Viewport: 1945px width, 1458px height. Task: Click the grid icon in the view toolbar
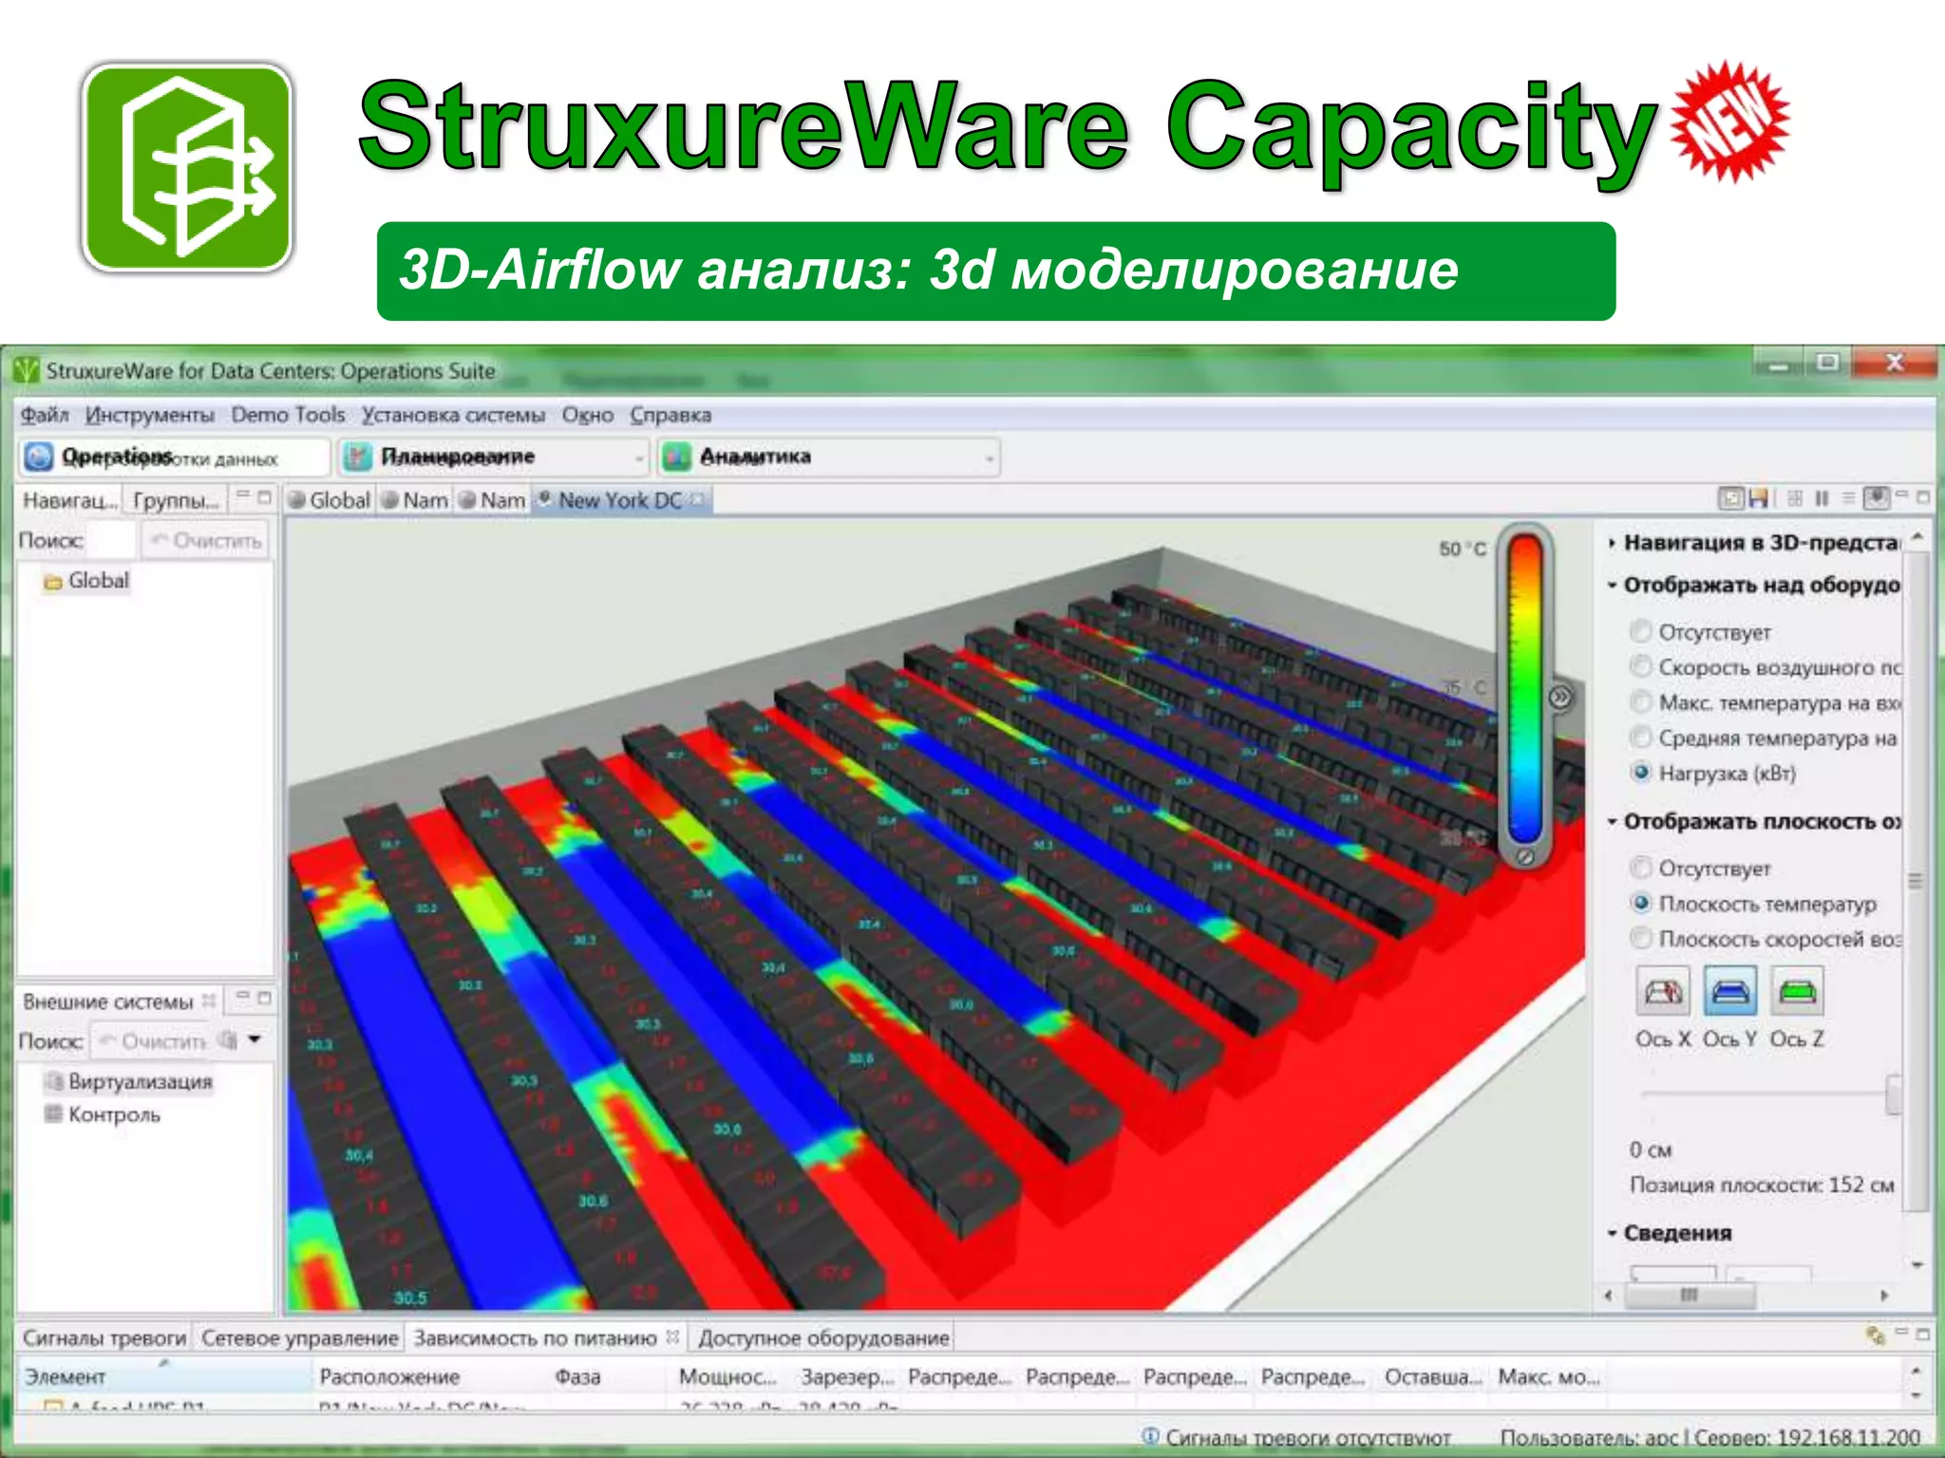pos(1795,498)
